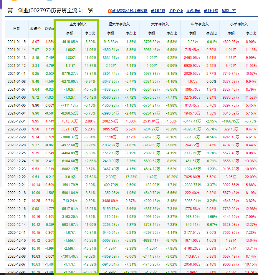The image size is (258, 275).
Task: Open the 解禁一览 link
Action: coord(229,11)
